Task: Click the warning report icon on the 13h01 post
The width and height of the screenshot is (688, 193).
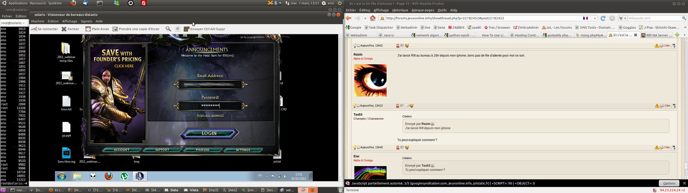Action: coord(657,46)
